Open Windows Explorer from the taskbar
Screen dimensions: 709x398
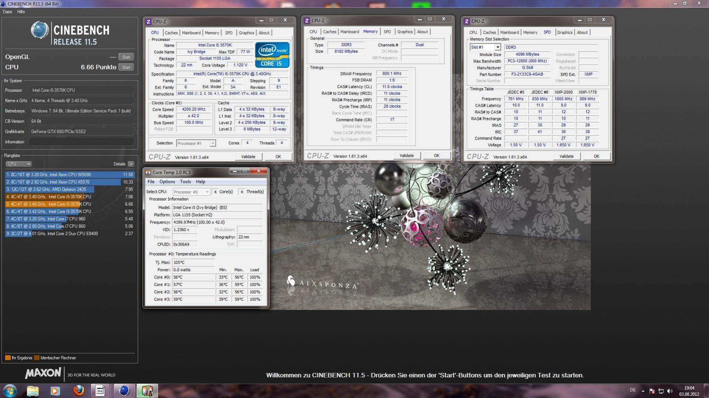click(x=33, y=391)
